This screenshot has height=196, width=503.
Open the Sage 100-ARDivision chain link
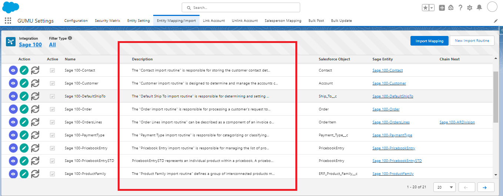(x=457, y=122)
